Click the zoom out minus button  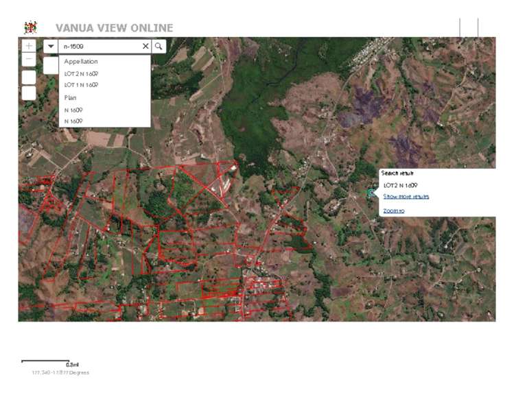tap(29, 60)
